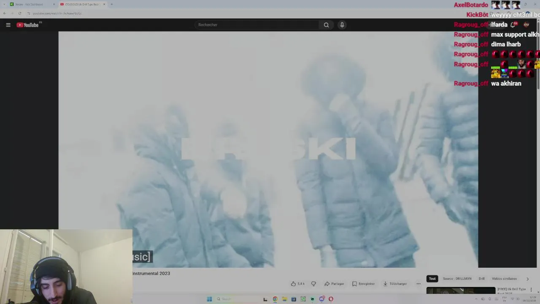Reload the YouTube page
540x304 pixels.
tap(20, 13)
